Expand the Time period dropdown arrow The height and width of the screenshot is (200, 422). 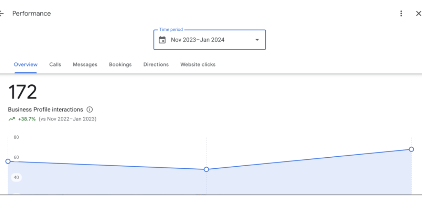pos(257,40)
